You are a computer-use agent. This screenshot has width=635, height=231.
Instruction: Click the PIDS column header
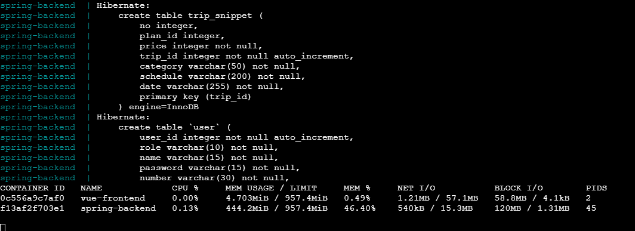point(596,188)
